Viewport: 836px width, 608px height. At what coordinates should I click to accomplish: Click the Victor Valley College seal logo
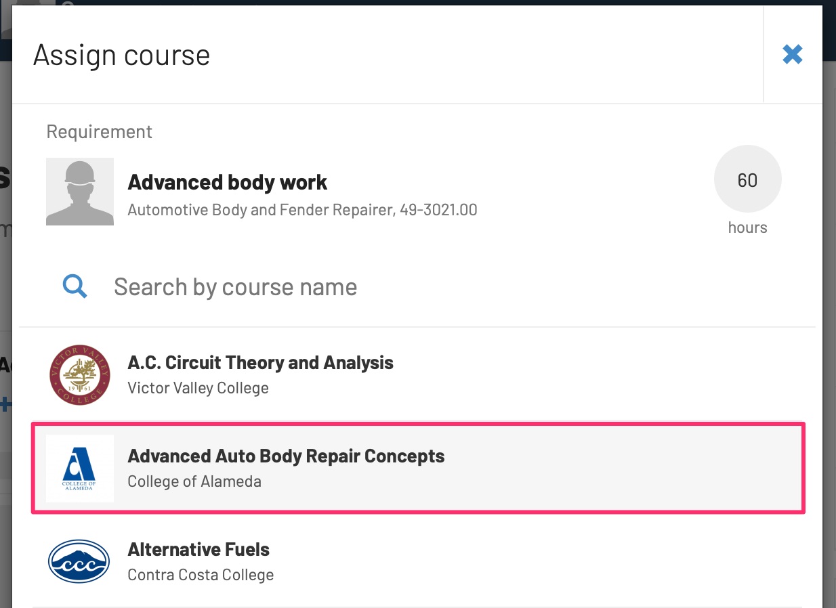click(80, 374)
